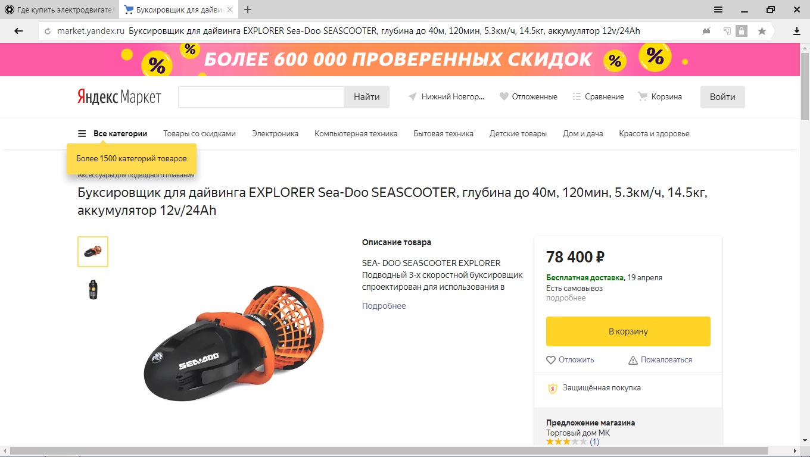Reload the page with the refresh icon

pyautogui.click(x=48, y=31)
